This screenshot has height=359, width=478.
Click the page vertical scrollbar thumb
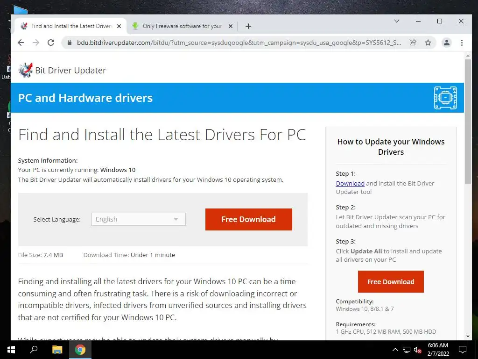point(468,122)
